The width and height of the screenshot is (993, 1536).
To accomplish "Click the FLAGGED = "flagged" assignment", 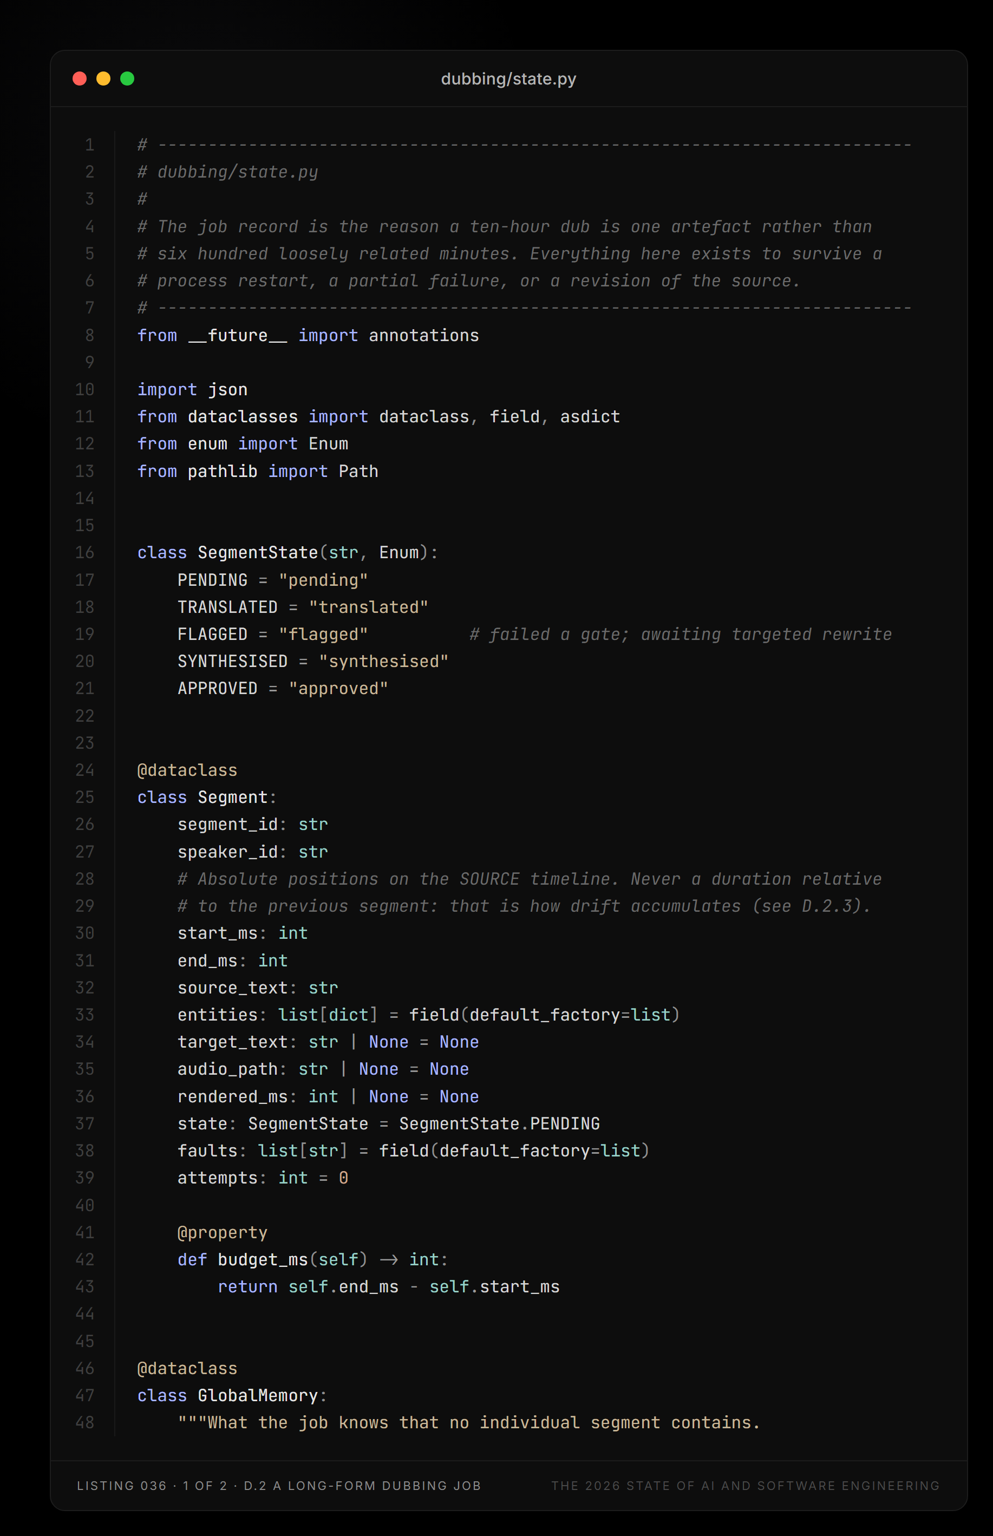I will (273, 635).
